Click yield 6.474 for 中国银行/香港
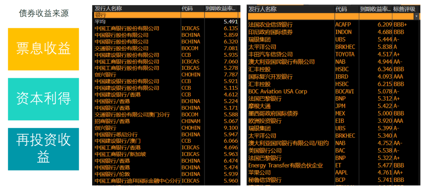The height and width of the screenshot is (191, 425). 231,161
